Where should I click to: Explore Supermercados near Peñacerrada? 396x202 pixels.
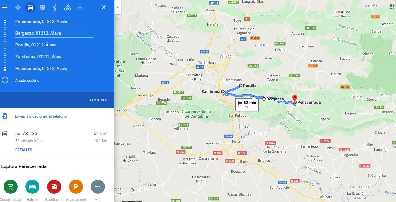point(11,187)
